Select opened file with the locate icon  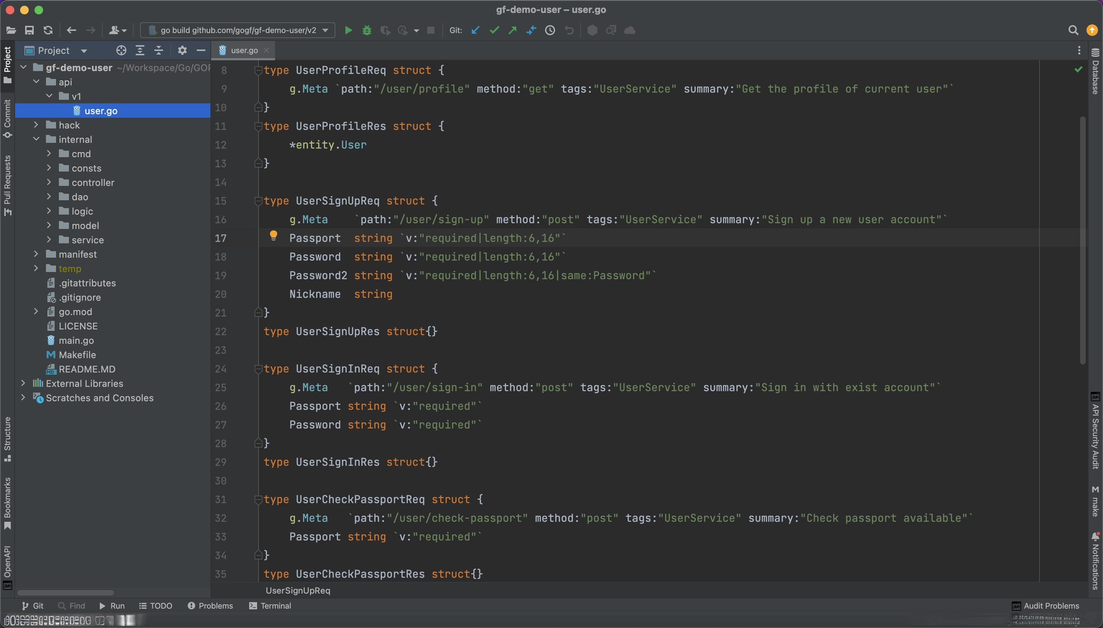coord(121,51)
